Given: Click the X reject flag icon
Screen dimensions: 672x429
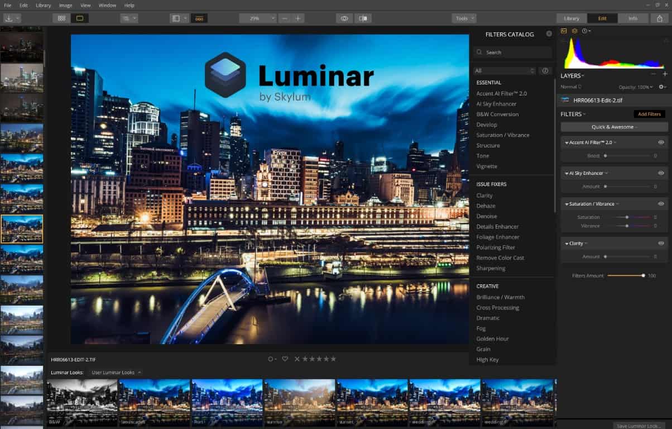Looking at the screenshot, I should 297,359.
